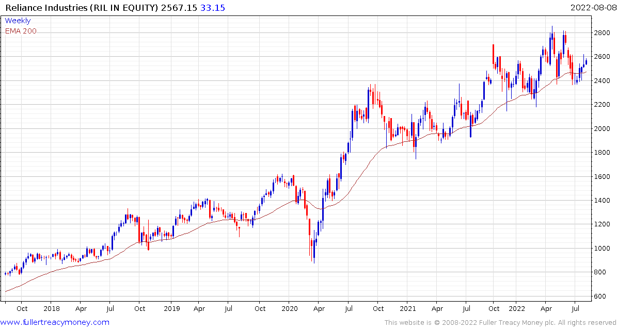Click the copyright notice 'Fuller Treacy Money plc'
Image resolution: width=617 pixels, height=330 pixels.
[515, 323]
